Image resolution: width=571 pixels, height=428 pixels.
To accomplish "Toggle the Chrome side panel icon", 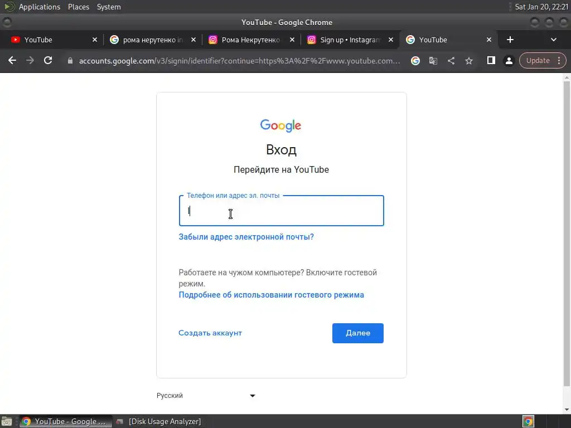I will [x=491, y=60].
